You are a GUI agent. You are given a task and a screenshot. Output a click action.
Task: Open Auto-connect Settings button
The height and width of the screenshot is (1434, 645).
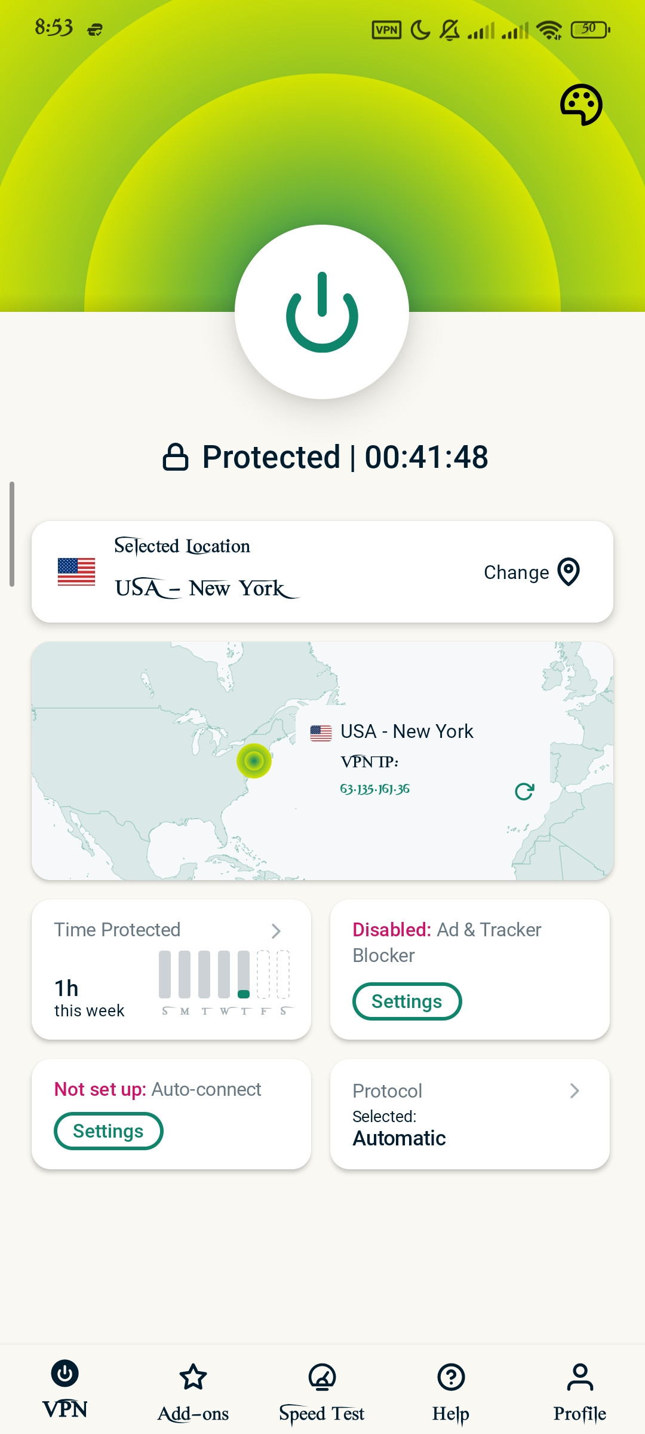click(x=108, y=1131)
